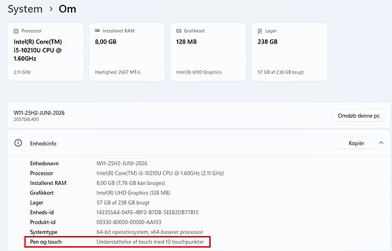Click the Pen og touch row
This screenshot has height=251, width=392.
click(x=117, y=242)
